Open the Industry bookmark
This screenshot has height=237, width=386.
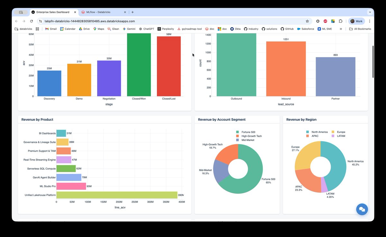(251, 29)
